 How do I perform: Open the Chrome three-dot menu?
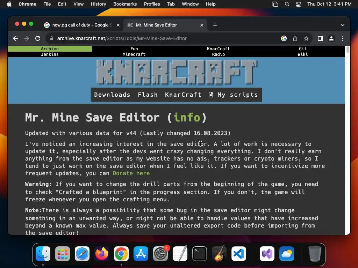(343, 38)
